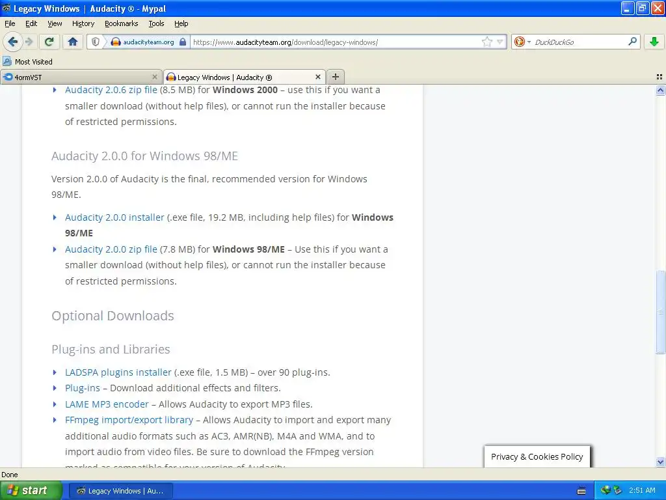666x500 pixels.
Task: Open the Tools menu
Action: [156, 23]
